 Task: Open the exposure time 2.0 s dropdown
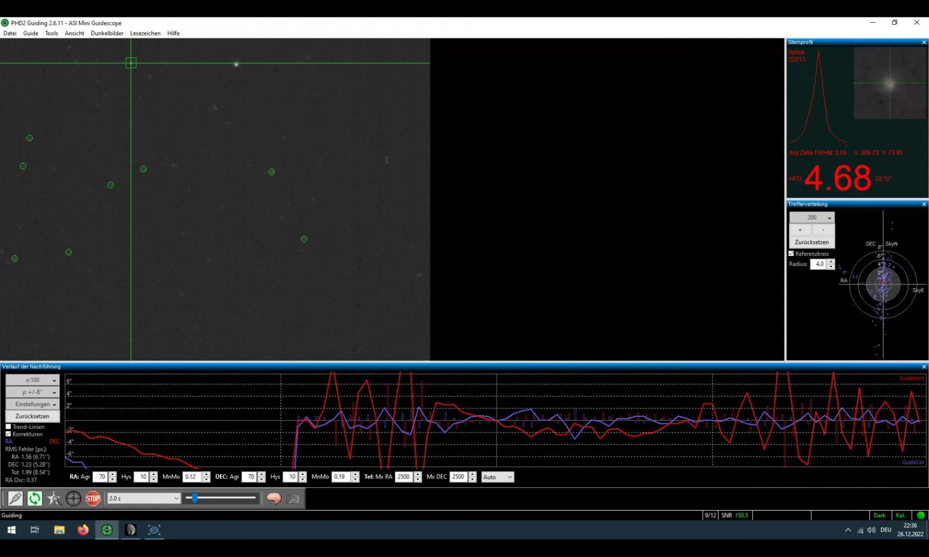[144, 498]
